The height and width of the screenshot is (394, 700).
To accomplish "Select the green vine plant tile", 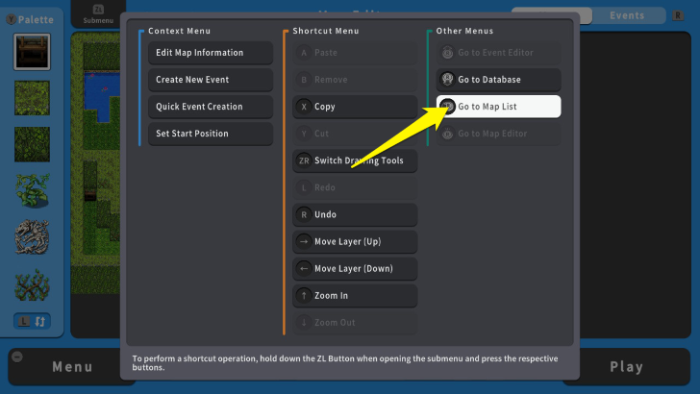I will pyautogui.click(x=32, y=190).
